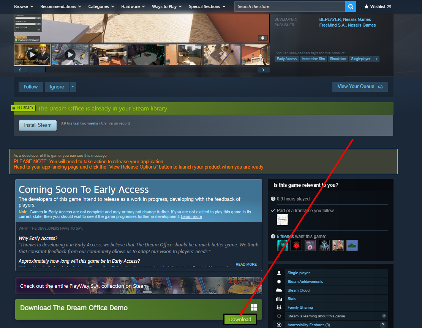The width and height of the screenshot is (422, 328).
Task: Open the third screenshot thumbnail of office interior
Action: 108,55
